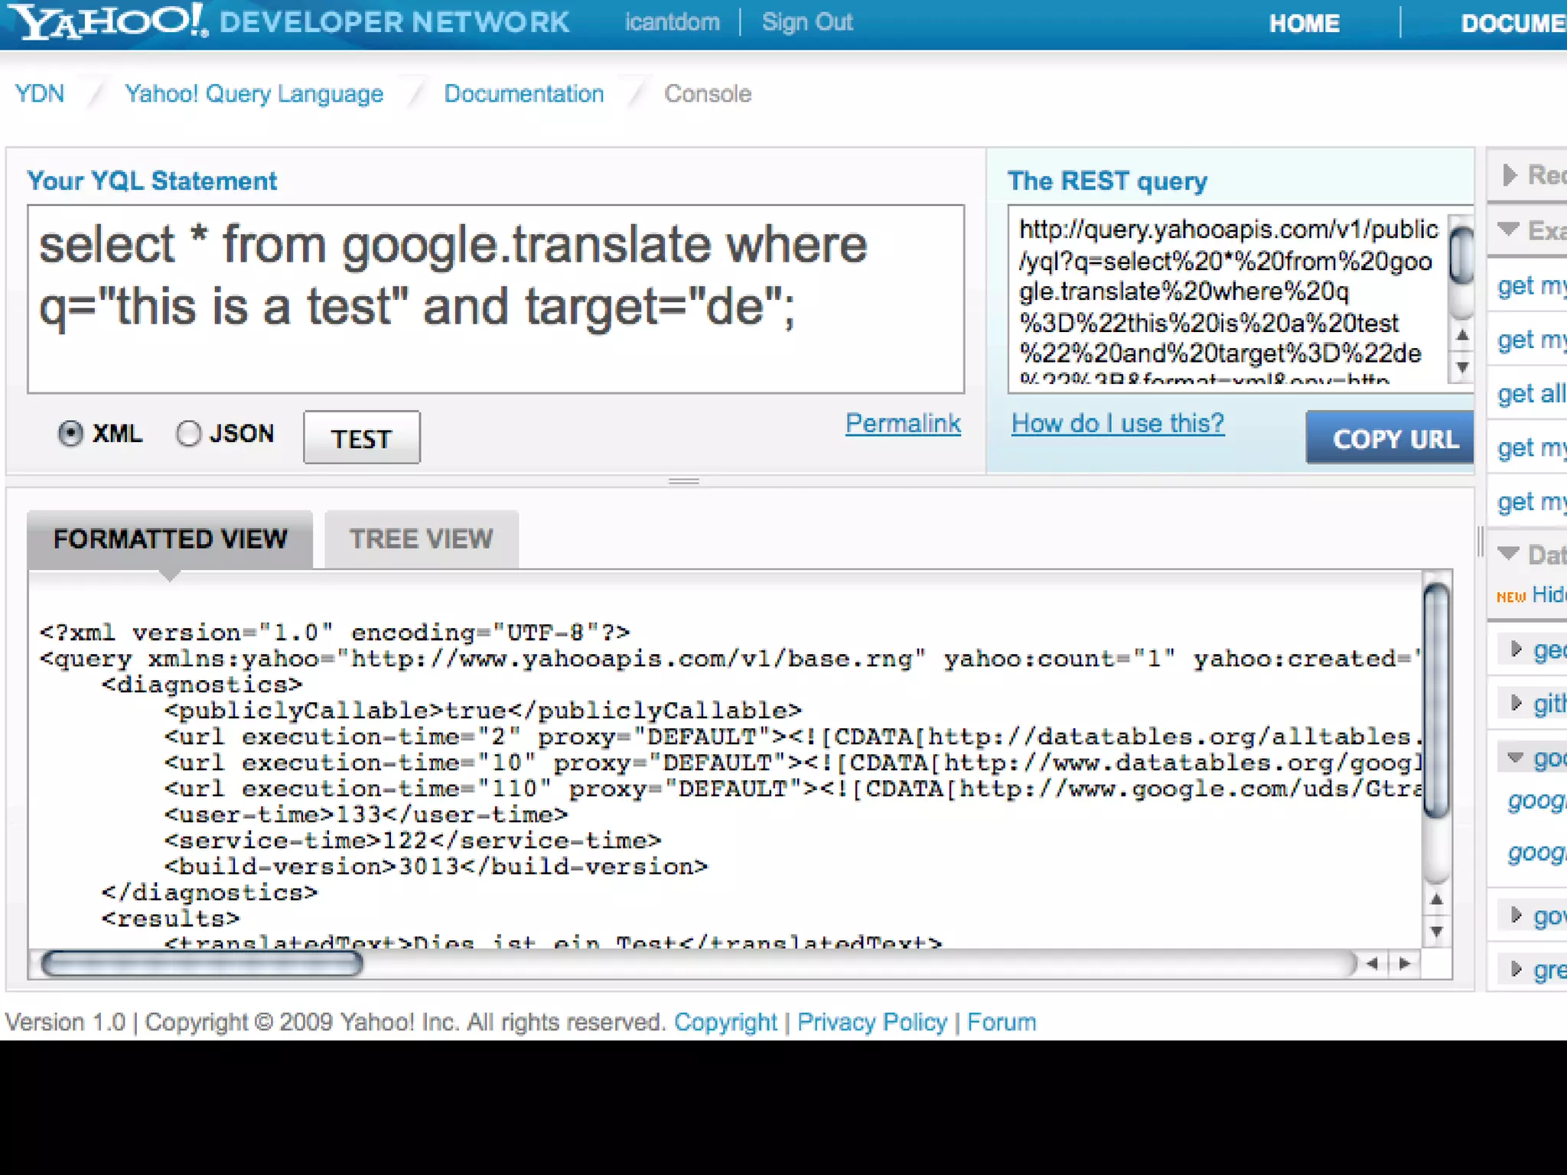Click the results horizontal scroll right arrow
1567x1175 pixels.
[x=1404, y=964]
